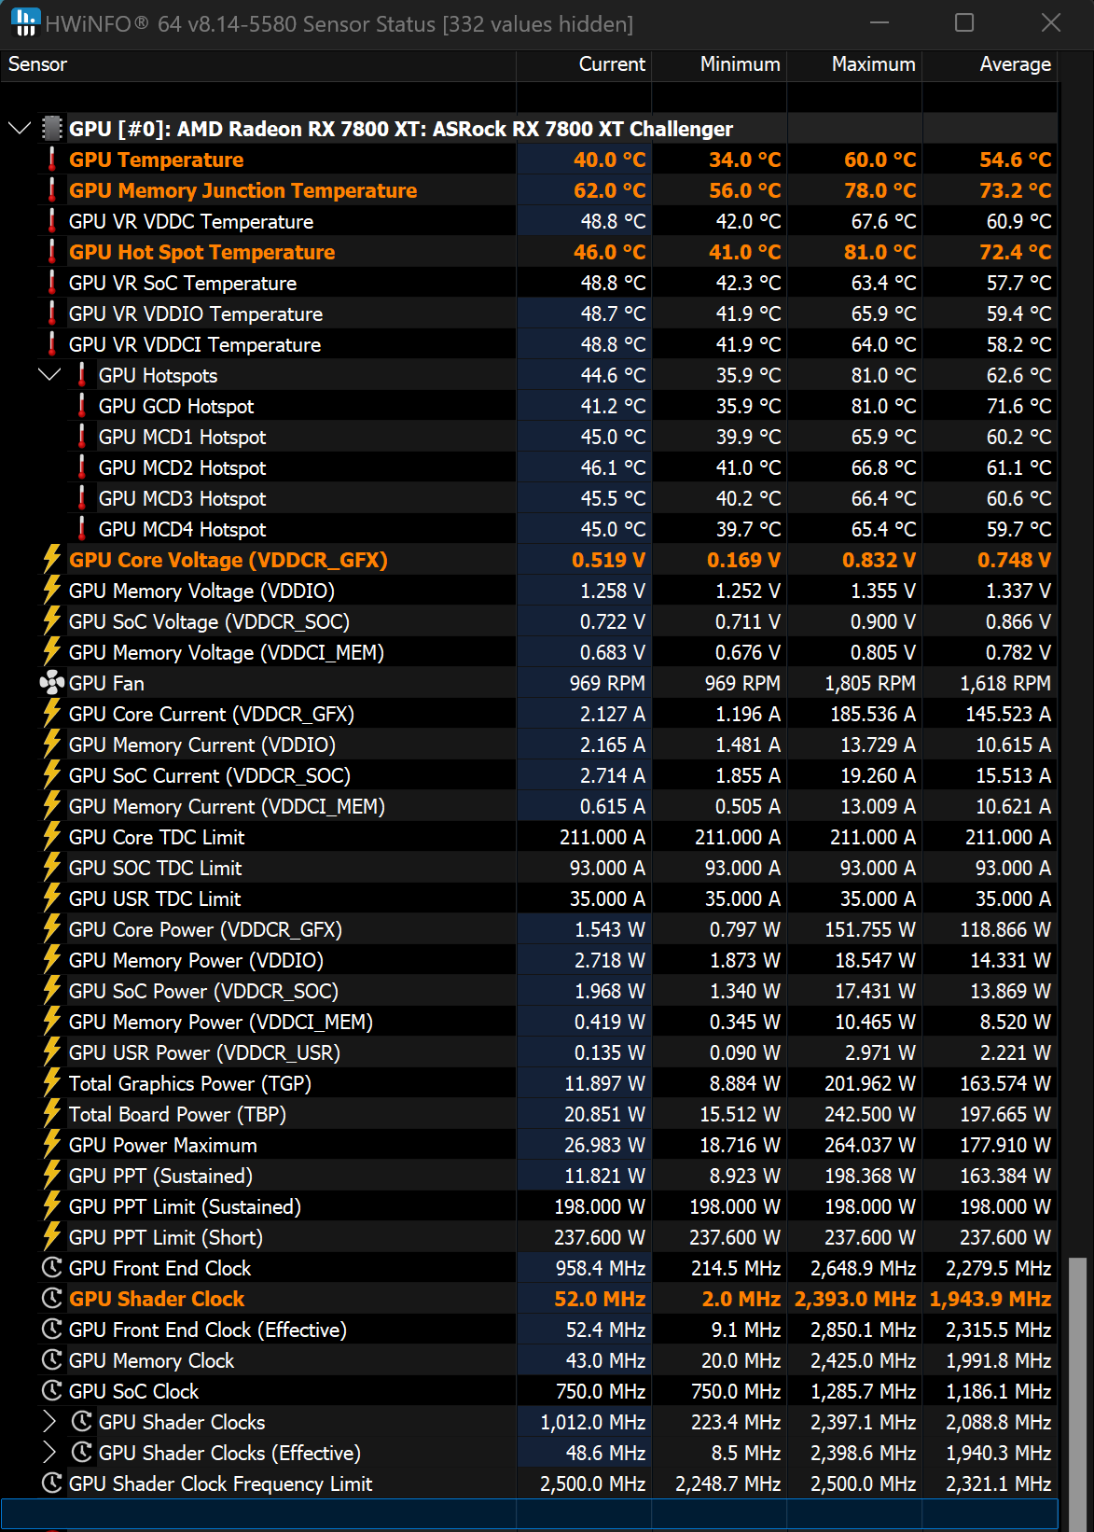Click the HWiNFO app icon in title bar
The image size is (1094, 1532).
(25, 22)
